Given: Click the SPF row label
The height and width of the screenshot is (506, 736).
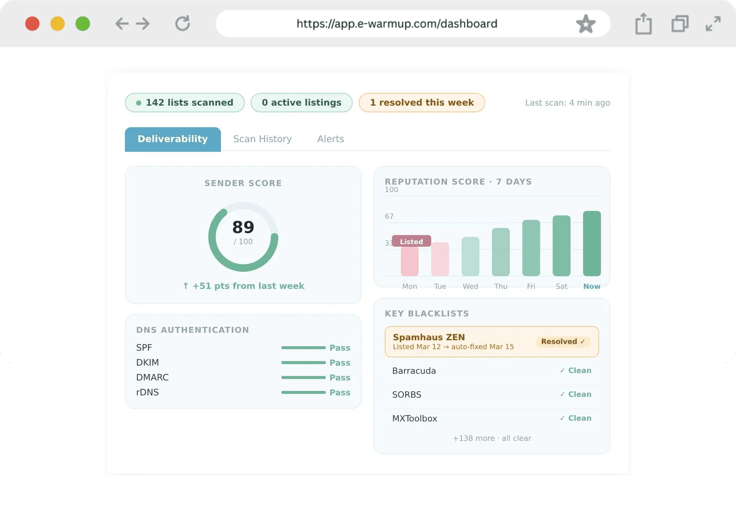Looking at the screenshot, I should click(144, 348).
